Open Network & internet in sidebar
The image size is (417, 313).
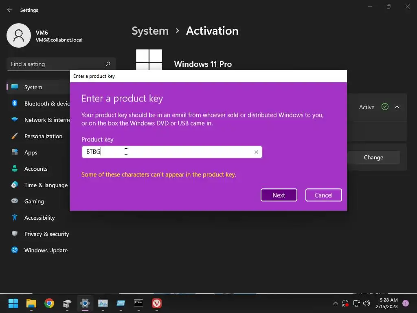point(39,120)
